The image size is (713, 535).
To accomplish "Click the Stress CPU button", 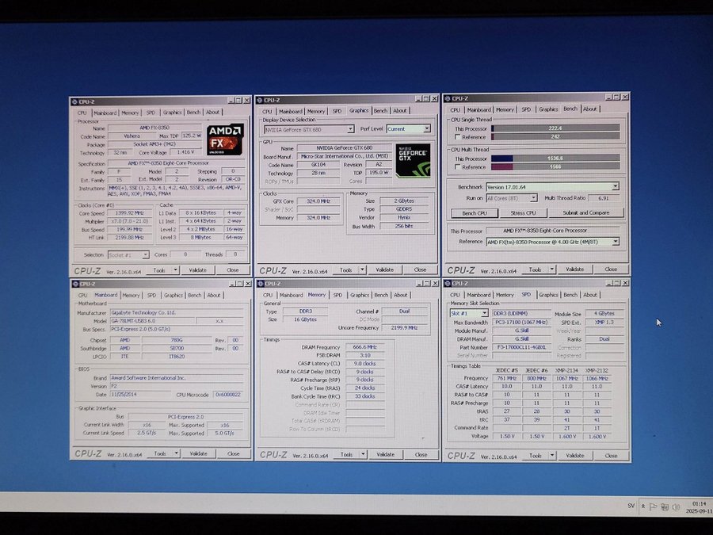I will (523, 213).
